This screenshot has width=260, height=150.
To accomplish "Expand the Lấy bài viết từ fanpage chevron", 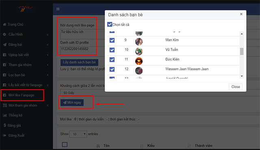I will [48, 85].
